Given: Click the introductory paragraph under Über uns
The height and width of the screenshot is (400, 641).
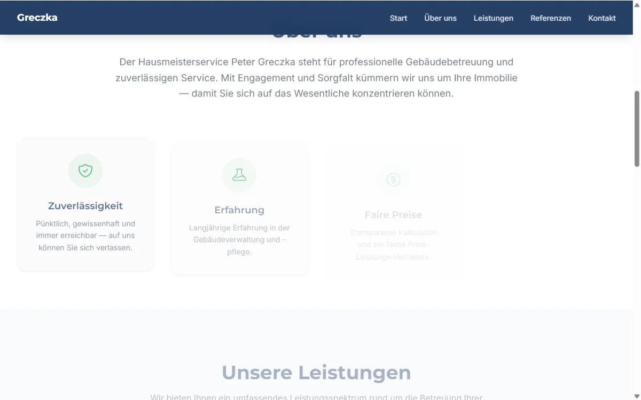Looking at the screenshot, I should click(x=317, y=77).
